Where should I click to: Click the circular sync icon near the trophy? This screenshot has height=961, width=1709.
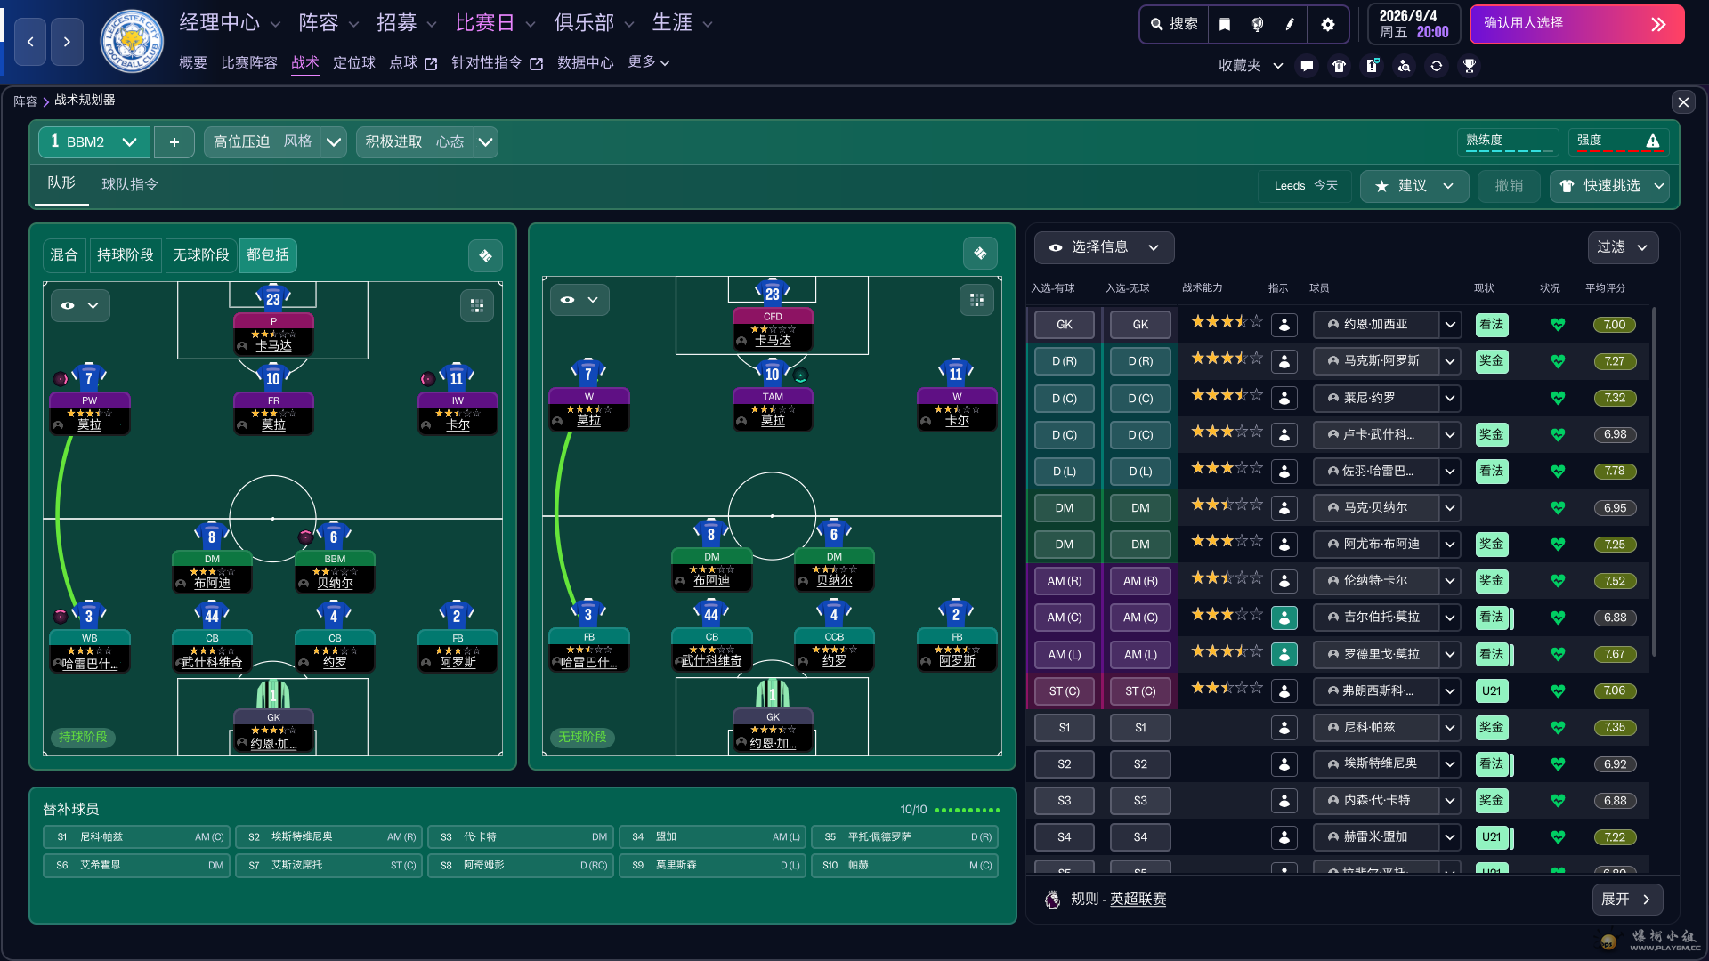tap(1436, 65)
